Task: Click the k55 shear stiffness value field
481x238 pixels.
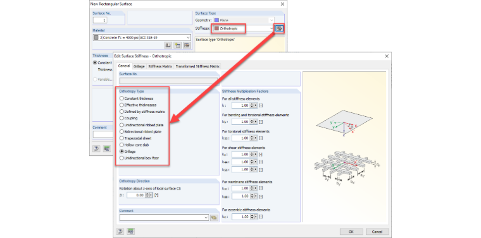Action: 240,169
